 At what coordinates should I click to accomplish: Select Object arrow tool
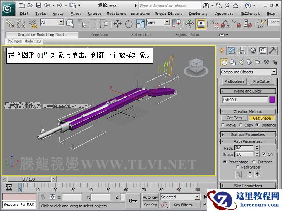tap(70, 24)
